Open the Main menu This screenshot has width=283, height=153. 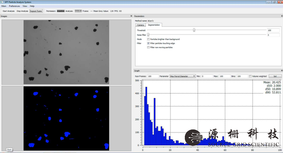click(x=4, y=6)
